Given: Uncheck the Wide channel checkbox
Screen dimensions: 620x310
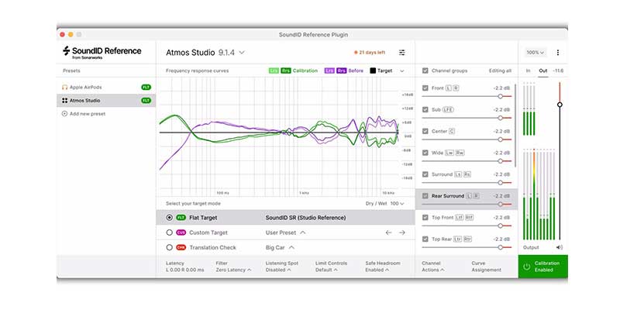Looking at the screenshot, I should (x=425, y=153).
